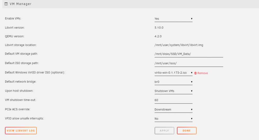
Task: Click the Libvirt version value 5.10.0
Action: [159, 27]
